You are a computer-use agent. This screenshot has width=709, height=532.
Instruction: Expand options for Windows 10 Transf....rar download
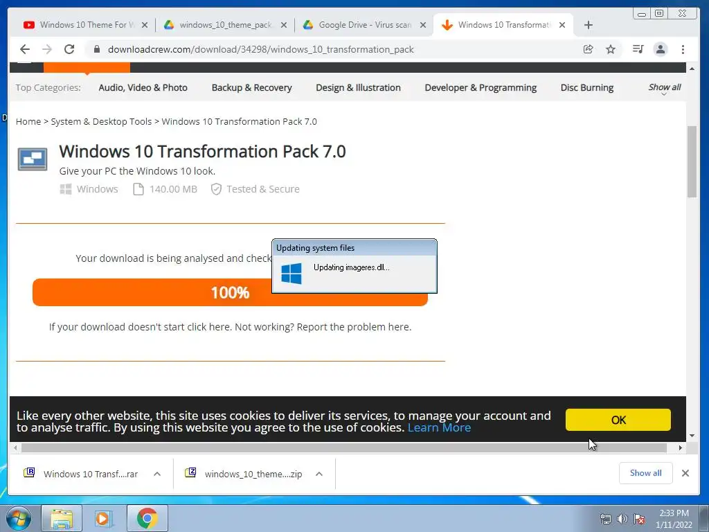pos(157,474)
